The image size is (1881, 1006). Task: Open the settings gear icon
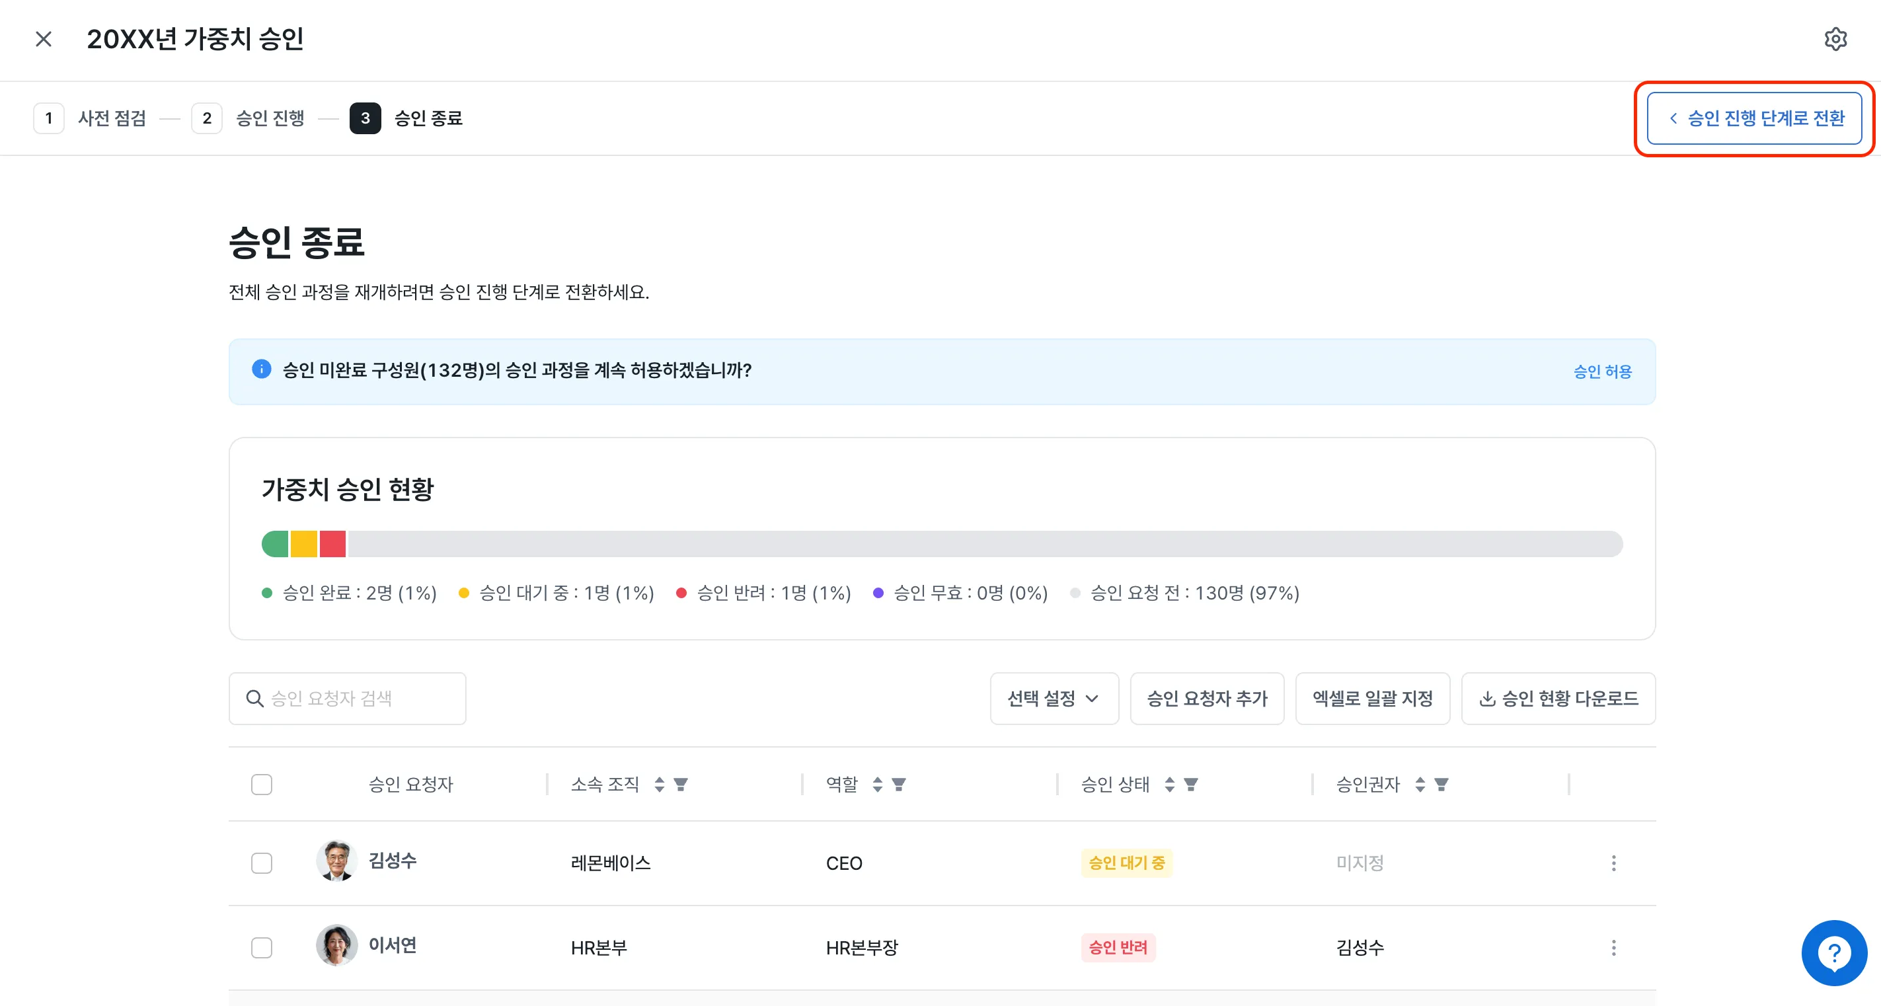pos(1835,40)
